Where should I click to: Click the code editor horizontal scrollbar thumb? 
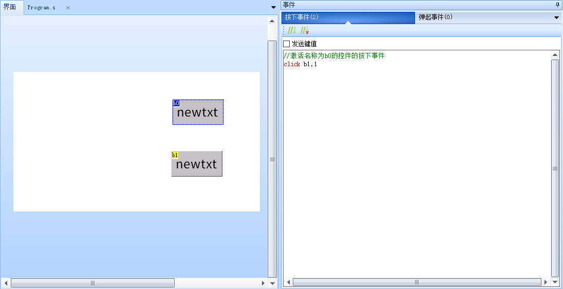click(417, 282)
